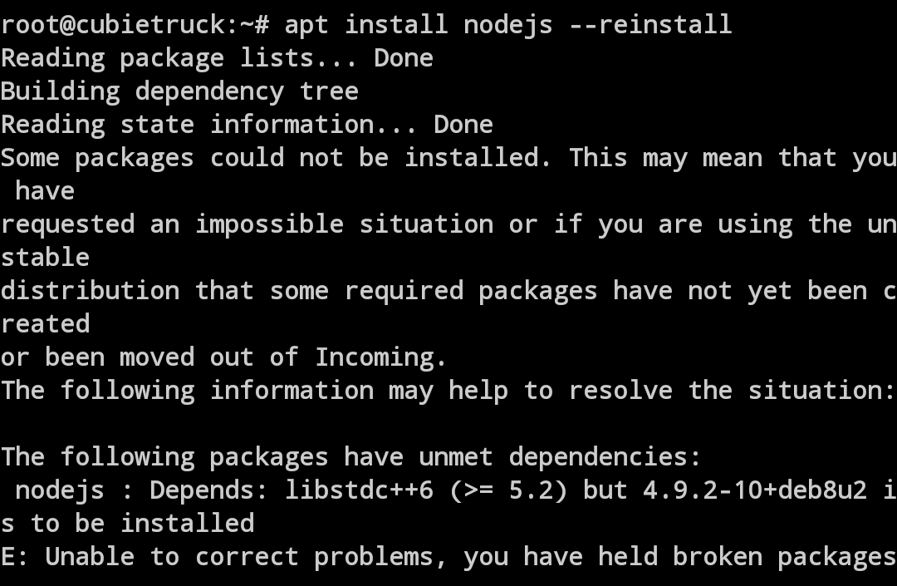This screenshot has width=897, height=586.
Task: Click the --reinstall flag in the command
Action: 650,24
